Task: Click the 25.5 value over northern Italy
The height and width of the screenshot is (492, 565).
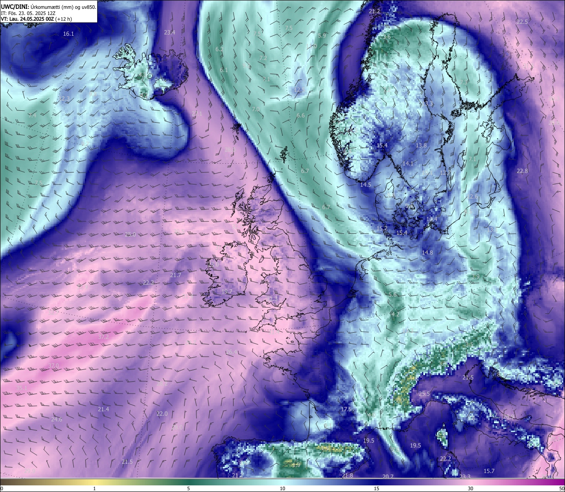Action: 424,394
